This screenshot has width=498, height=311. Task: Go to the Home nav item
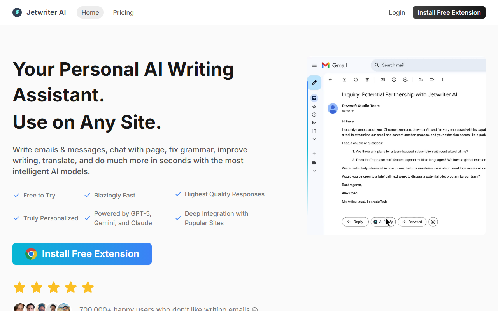(90, 12)
